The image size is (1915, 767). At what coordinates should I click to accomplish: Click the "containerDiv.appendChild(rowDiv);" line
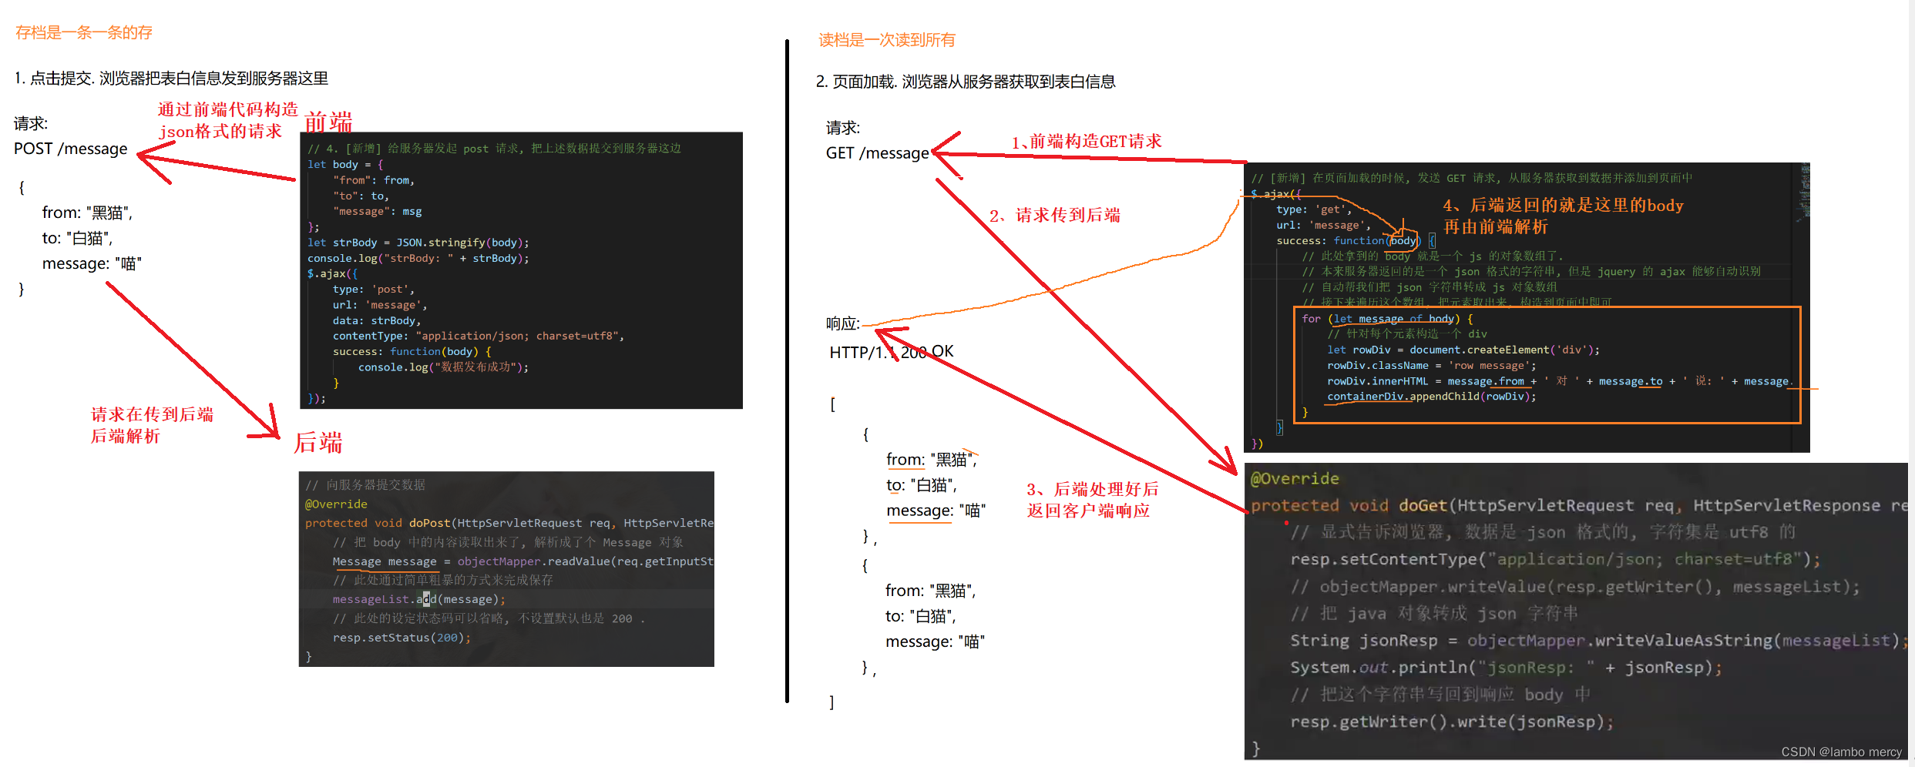coord(1432,397)
